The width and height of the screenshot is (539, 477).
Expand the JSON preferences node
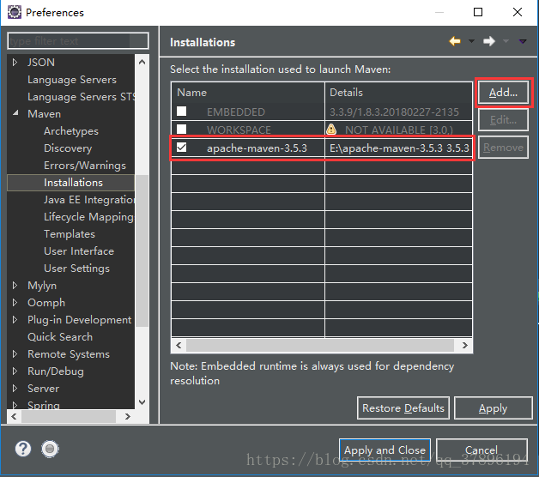[15, 62]
